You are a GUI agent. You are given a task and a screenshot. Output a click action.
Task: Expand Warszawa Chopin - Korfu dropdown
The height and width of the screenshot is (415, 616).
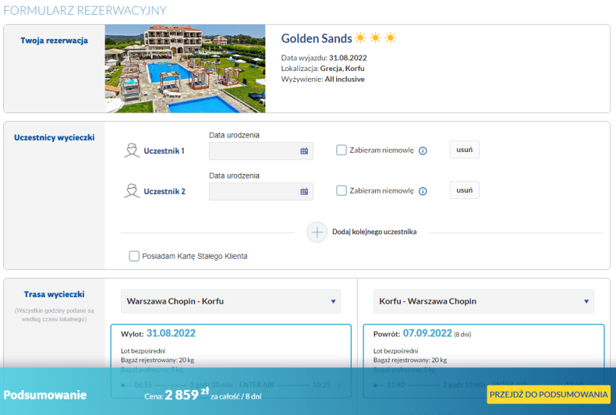[231, 301]
